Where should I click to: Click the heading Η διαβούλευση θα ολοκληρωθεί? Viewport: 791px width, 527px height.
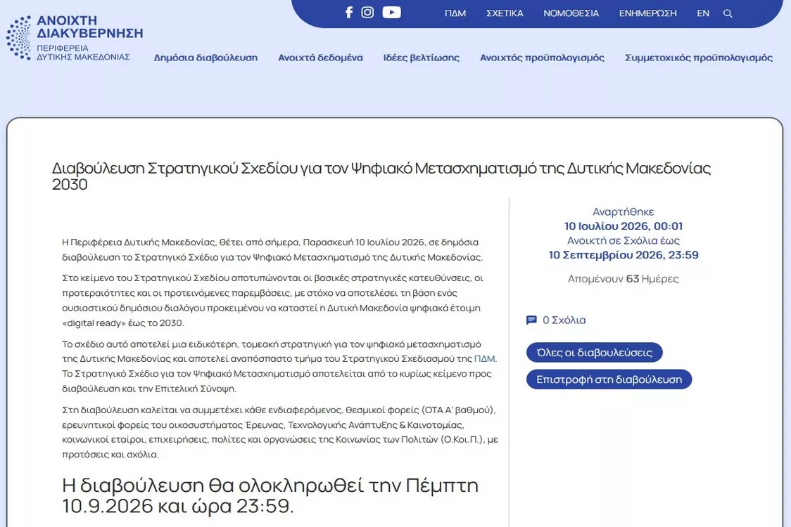click(x=270, y=495)
